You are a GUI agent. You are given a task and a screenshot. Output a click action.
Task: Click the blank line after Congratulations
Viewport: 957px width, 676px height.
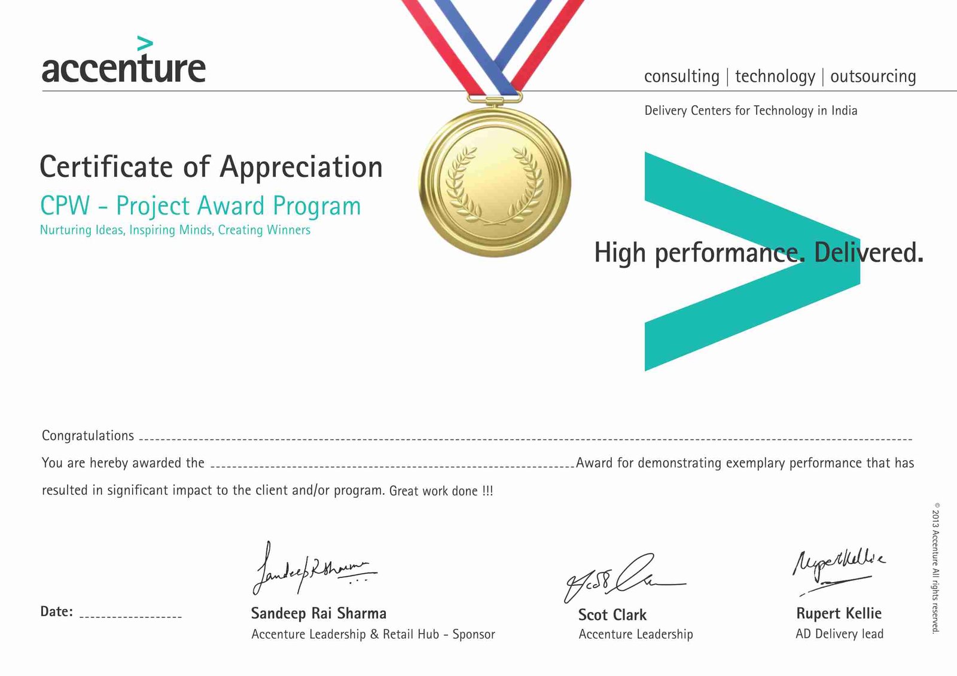pyautogui.click(x=525, y=439)
